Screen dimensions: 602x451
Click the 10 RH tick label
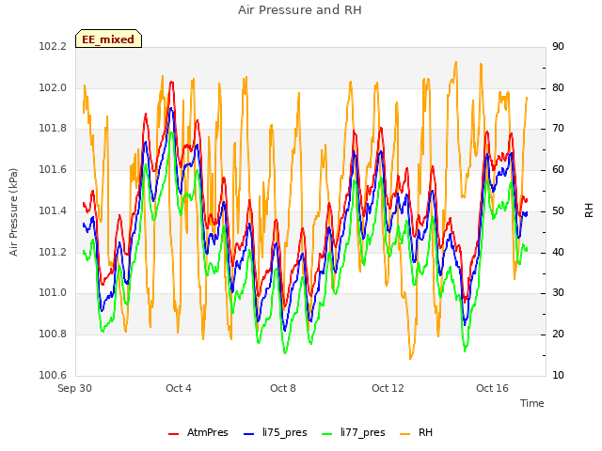[558, 375]
